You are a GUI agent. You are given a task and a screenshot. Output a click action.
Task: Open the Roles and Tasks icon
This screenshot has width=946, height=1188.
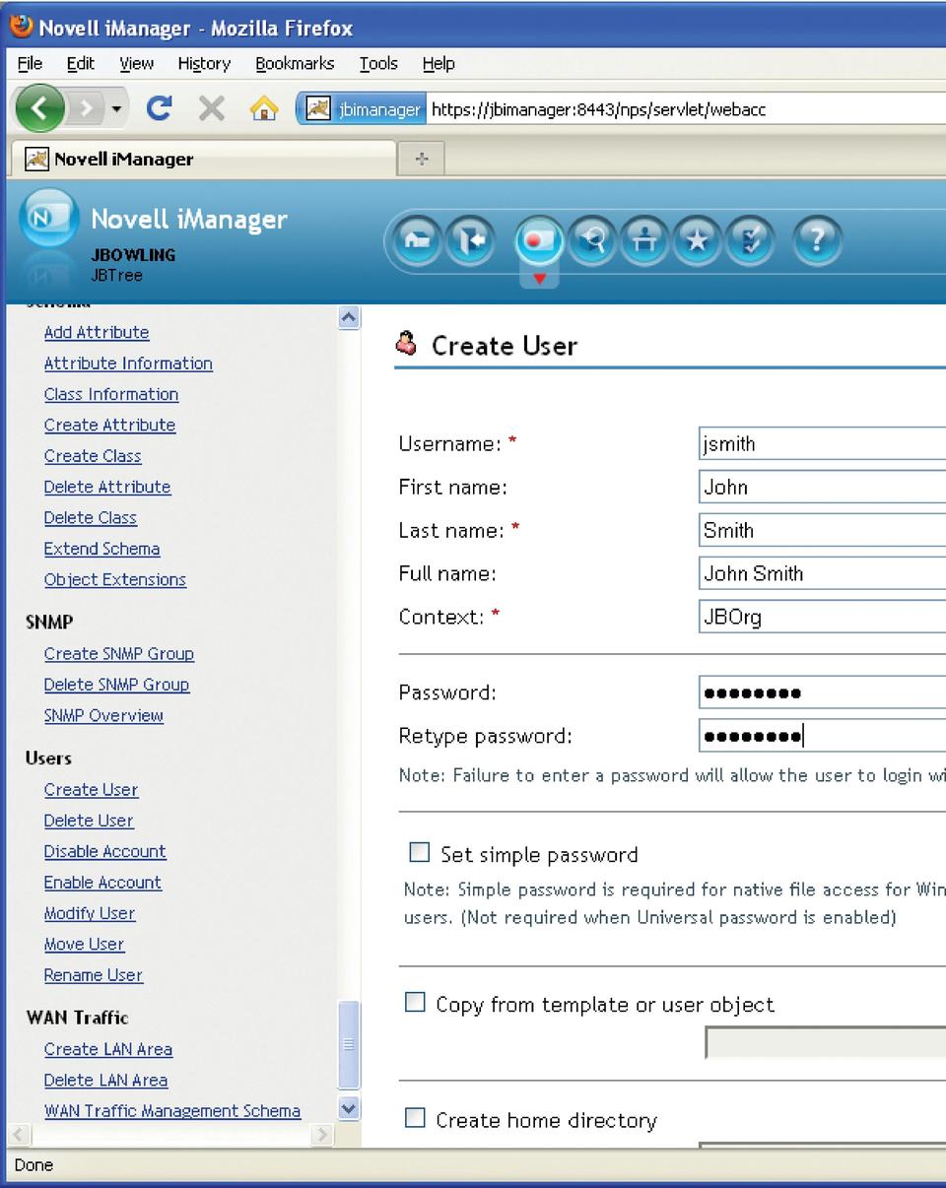(x=538, y=242)
